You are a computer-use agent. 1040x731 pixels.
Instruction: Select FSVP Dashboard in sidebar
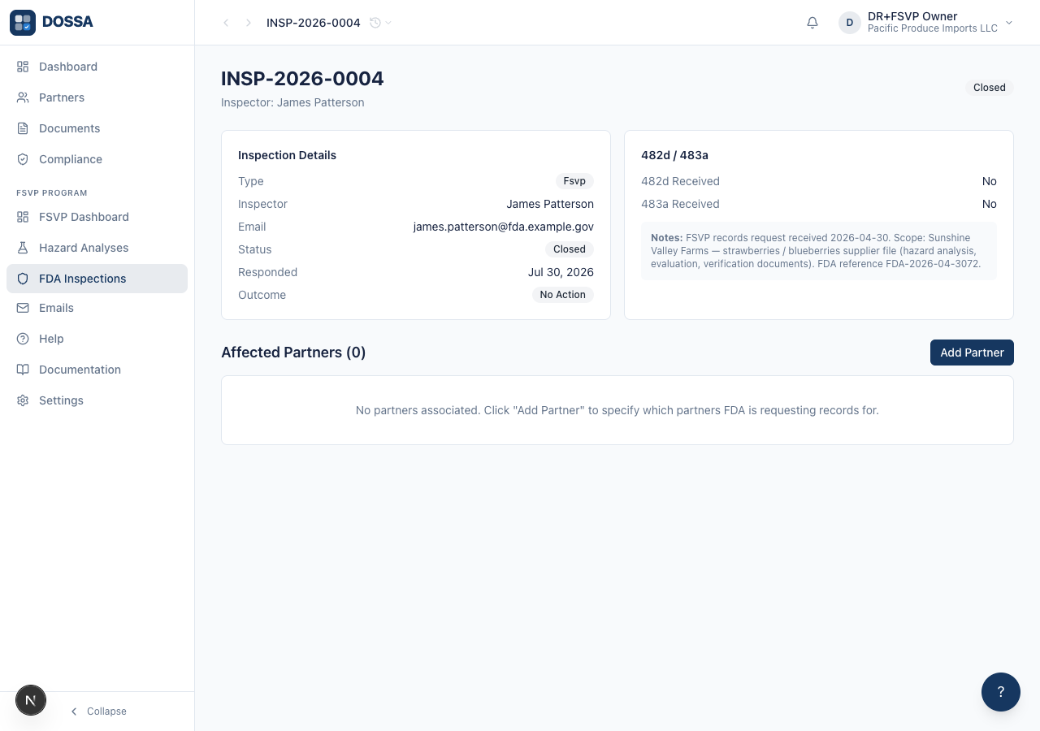tap(97, 217)
